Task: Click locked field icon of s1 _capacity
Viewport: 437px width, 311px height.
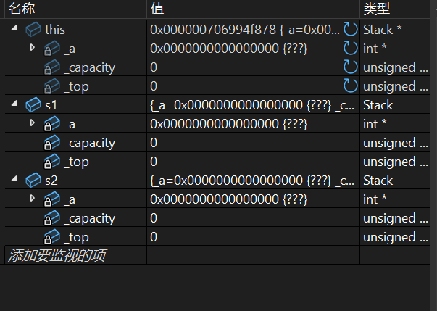Action: [52, 143]
